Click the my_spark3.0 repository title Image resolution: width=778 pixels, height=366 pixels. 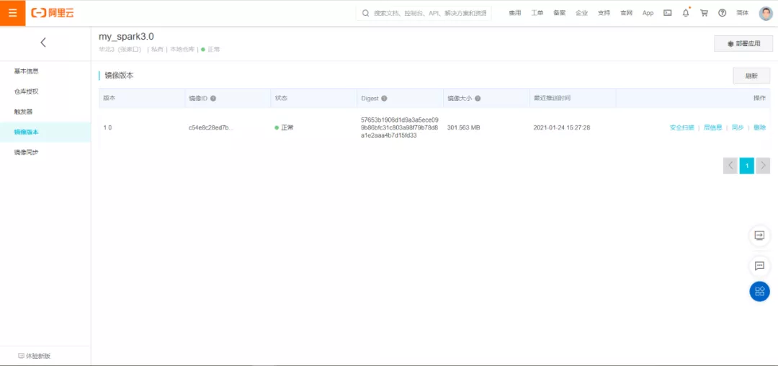(126, 37)
